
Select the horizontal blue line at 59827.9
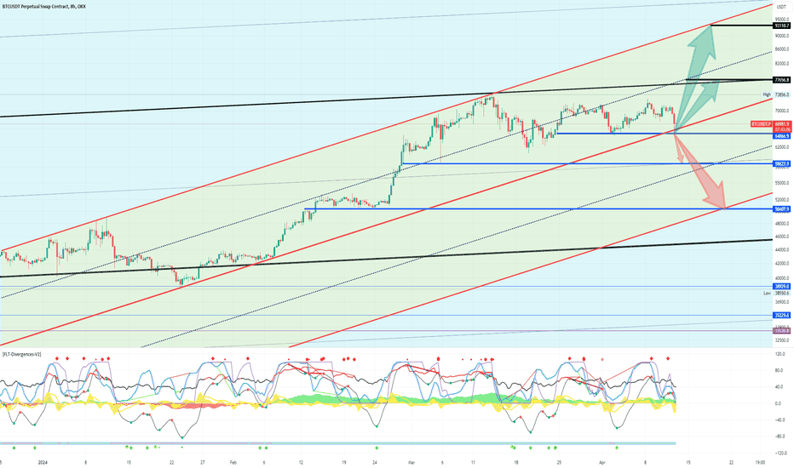[587, 163]
